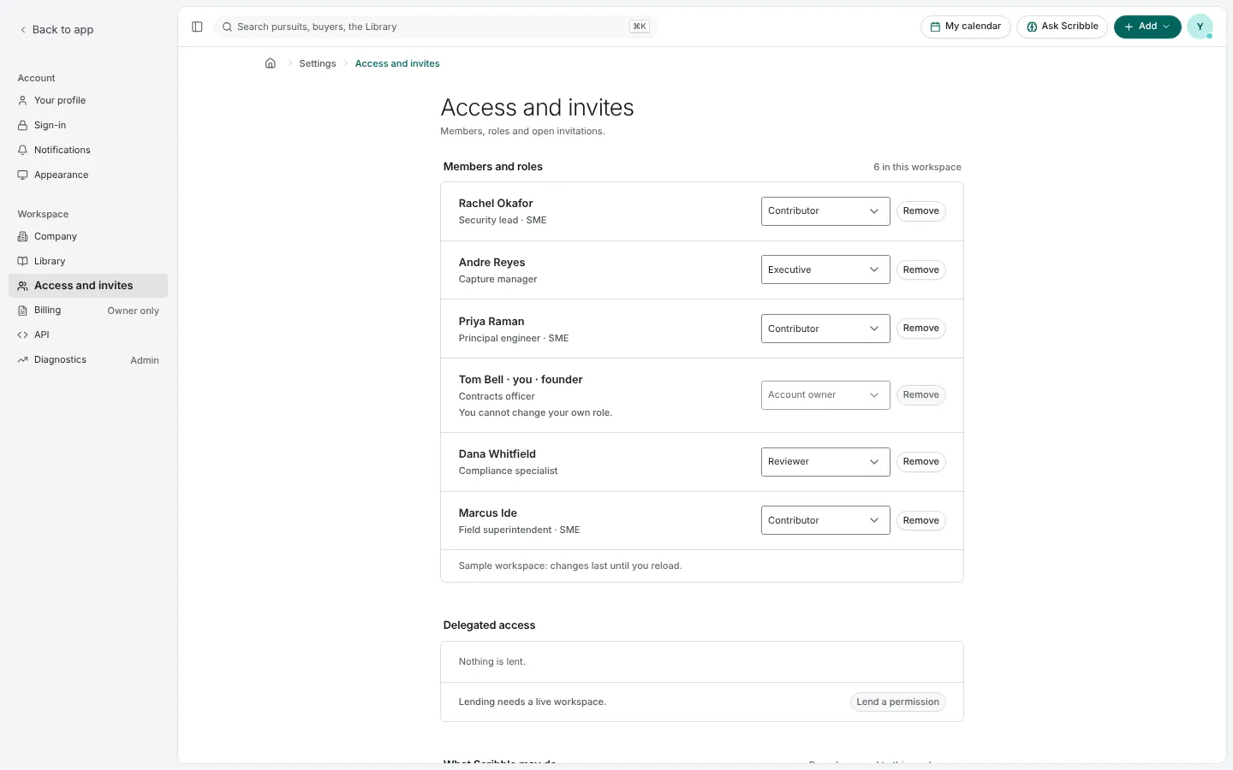This screenshot has height=770, width=1233.
Task: Open Appearance settings
Action: coord(88,175)
